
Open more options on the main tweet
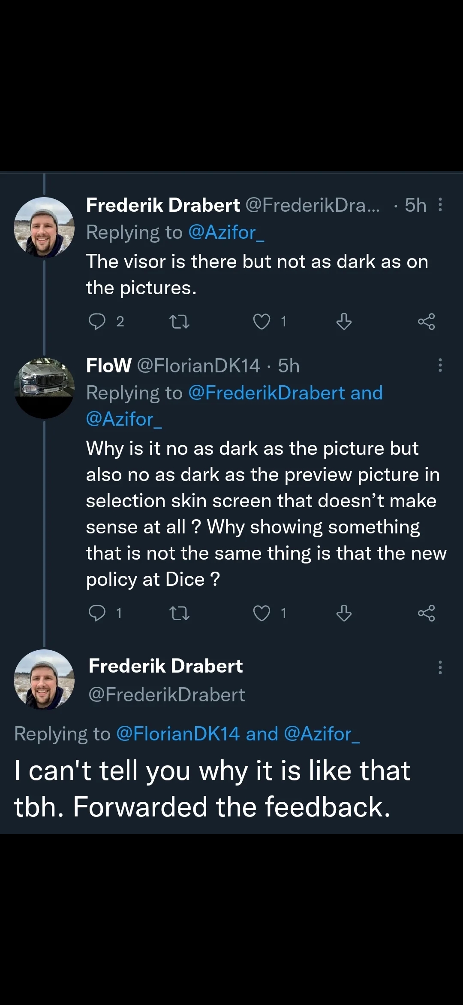[x=440, y=667]
